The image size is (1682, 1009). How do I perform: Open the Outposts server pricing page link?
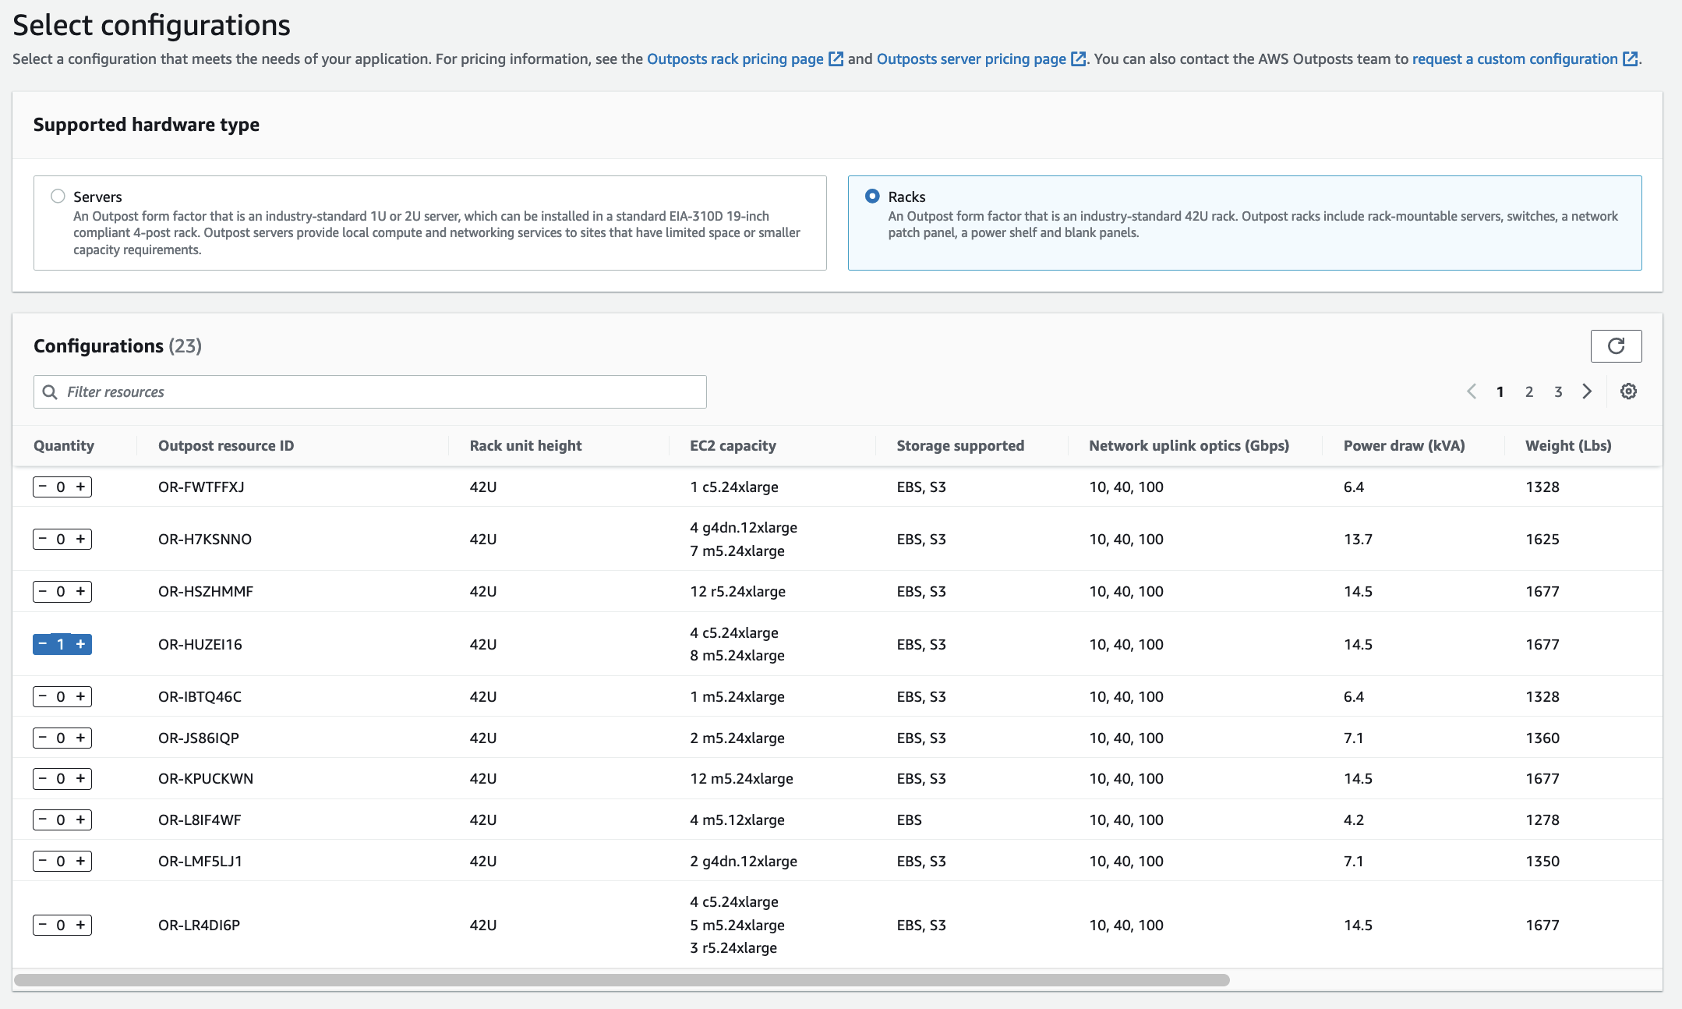pyautogui.click(x=971, y=59)
